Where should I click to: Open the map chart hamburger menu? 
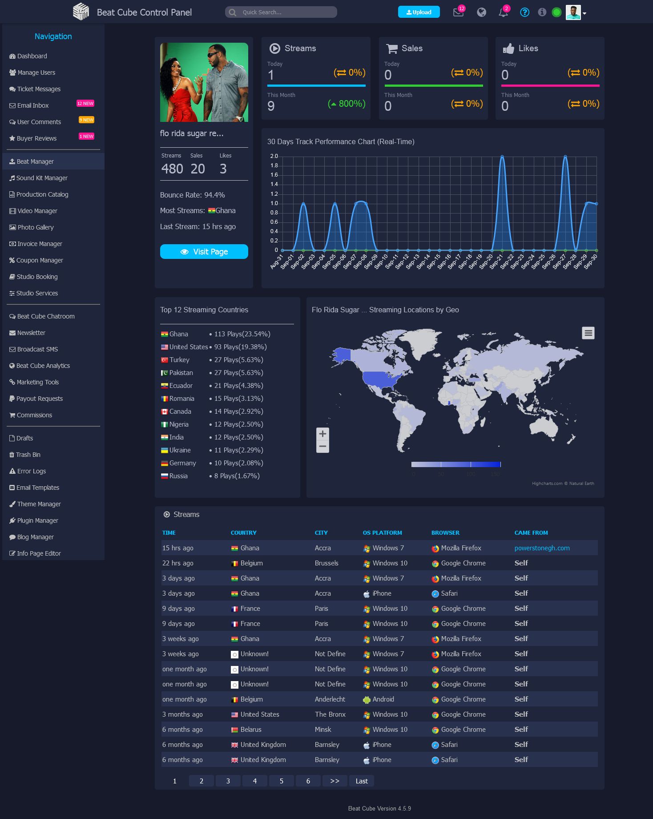[x=588, y=333]
